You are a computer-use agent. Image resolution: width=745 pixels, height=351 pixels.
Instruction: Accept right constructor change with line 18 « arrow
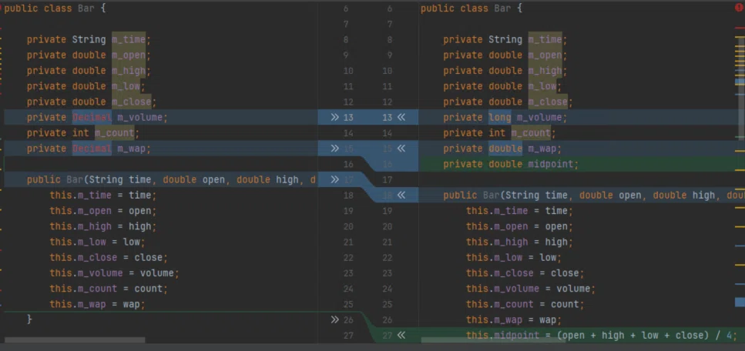[401, 196]
